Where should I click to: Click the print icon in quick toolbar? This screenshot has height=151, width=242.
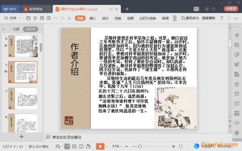coord(41,18)
